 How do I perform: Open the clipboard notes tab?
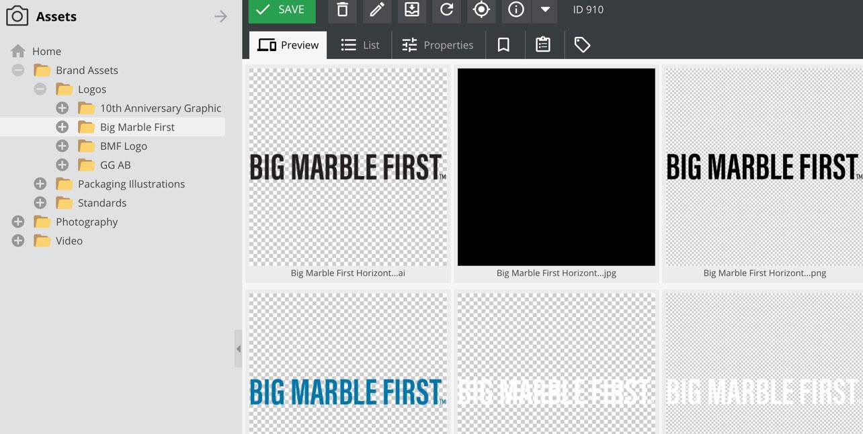[x=543, y=45]
